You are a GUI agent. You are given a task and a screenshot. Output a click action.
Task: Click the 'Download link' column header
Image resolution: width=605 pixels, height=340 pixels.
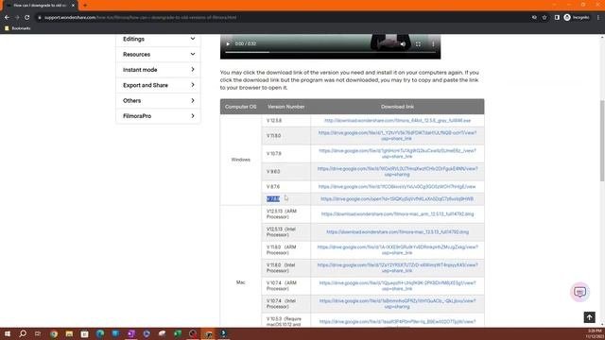point(397,107)
